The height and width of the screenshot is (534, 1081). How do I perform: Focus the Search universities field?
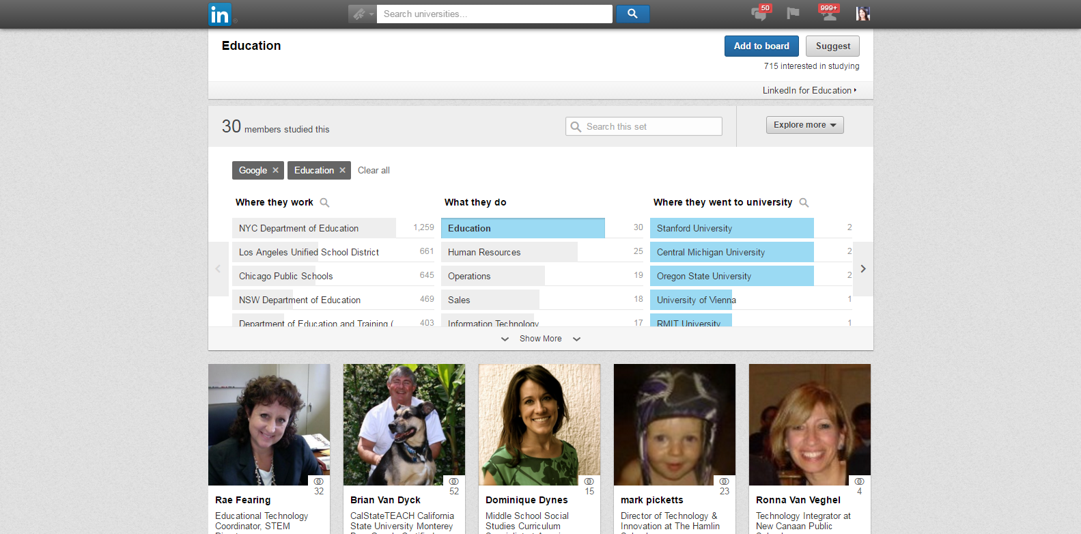(494, 14)
